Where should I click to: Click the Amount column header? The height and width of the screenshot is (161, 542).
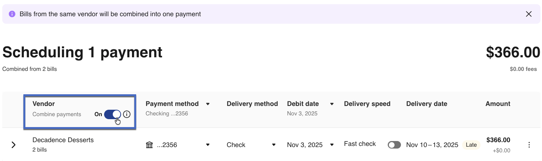497,104
